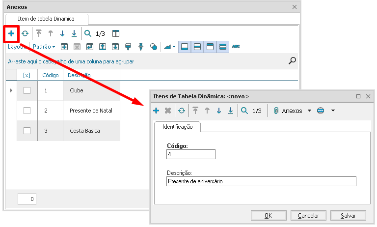Click the OK button
The height and width of the screenshot is (227, 377).
click(x=269, y=215)
